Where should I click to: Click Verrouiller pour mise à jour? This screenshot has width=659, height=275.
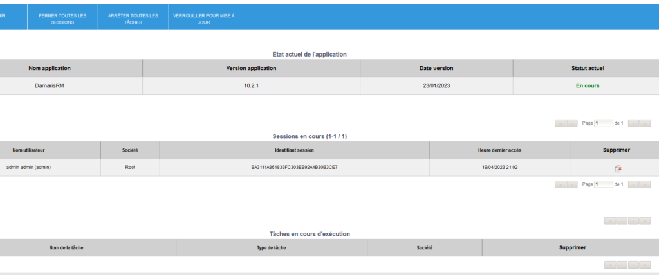204,19
